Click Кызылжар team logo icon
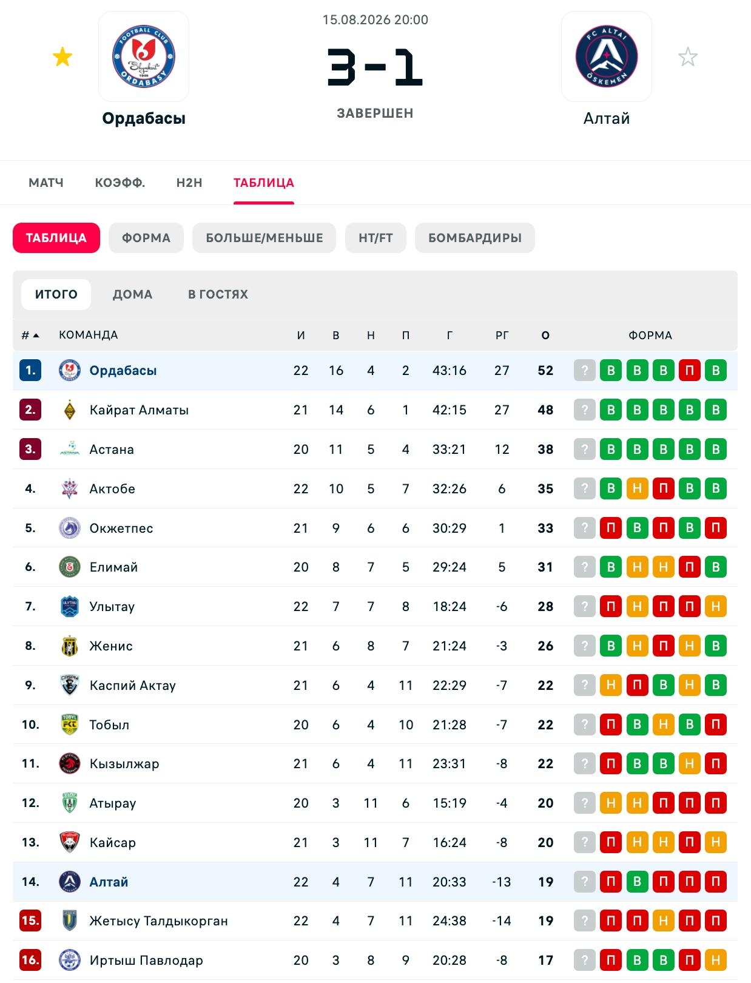This screenshot has height=983, width=751. [x=70, y=764]
